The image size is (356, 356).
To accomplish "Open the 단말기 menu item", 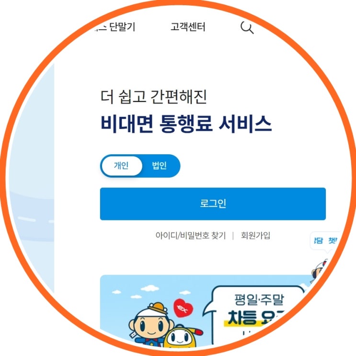I will tap(122, 27).
